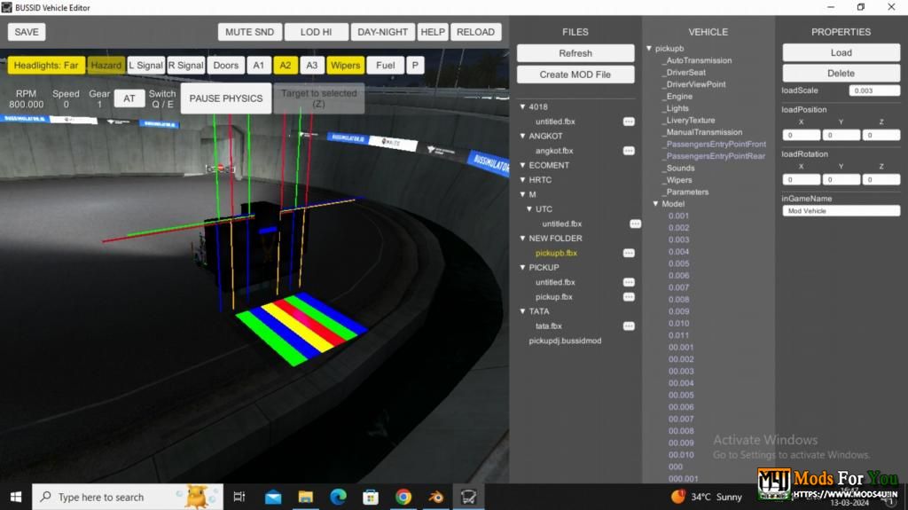Open options icon for UTC untitled.fbx
Screen dimensions: 908x510
[635, 224]
